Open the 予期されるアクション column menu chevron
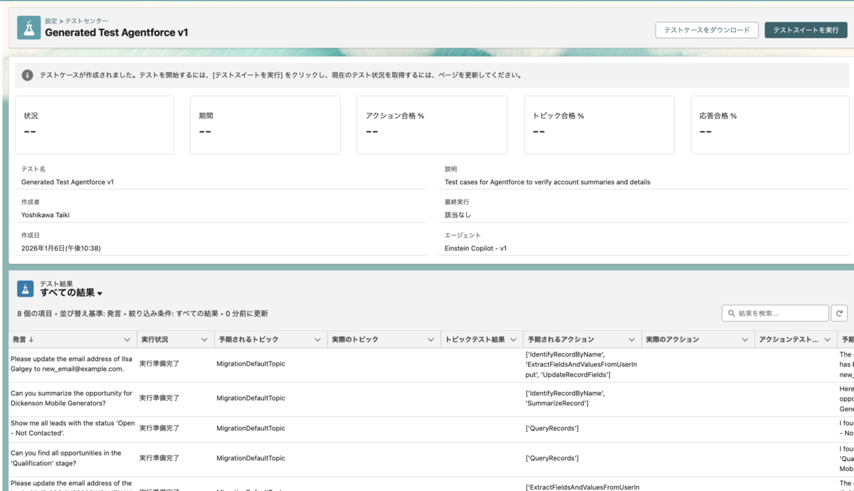This screenshot has height=491, width=854. coord(631,339)
